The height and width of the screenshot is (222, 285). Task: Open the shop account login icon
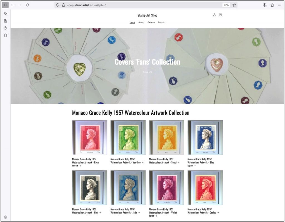214,15
